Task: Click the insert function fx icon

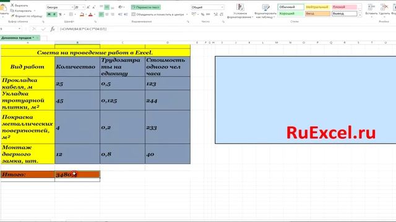Action: (x=52, y=29)
